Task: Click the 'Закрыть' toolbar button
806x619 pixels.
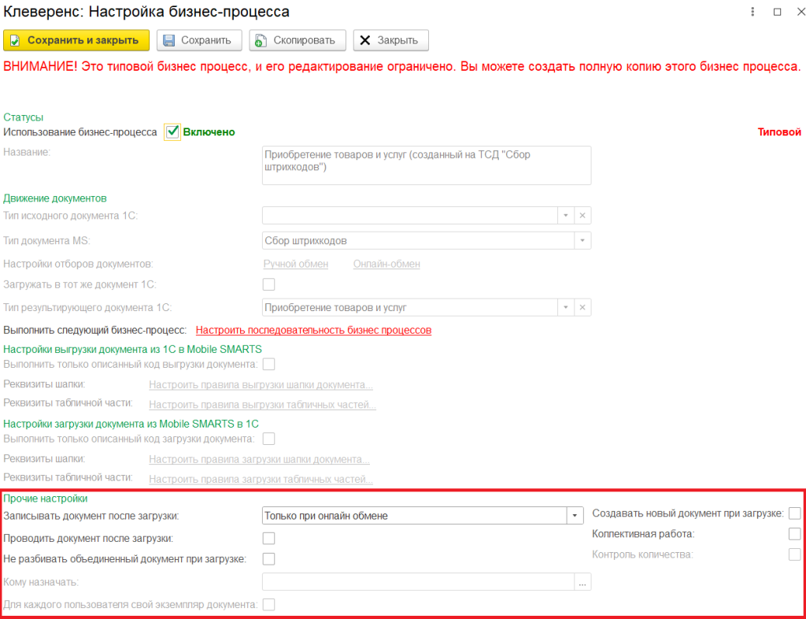Action: coord(390,41)
